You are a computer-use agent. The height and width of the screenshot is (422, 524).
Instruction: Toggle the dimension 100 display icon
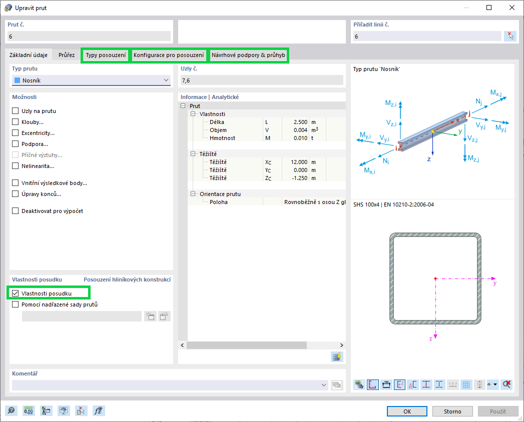(x=386, y=384)
